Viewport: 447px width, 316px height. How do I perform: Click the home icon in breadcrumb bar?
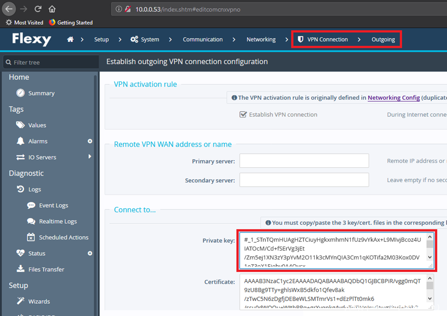(70, 39)
